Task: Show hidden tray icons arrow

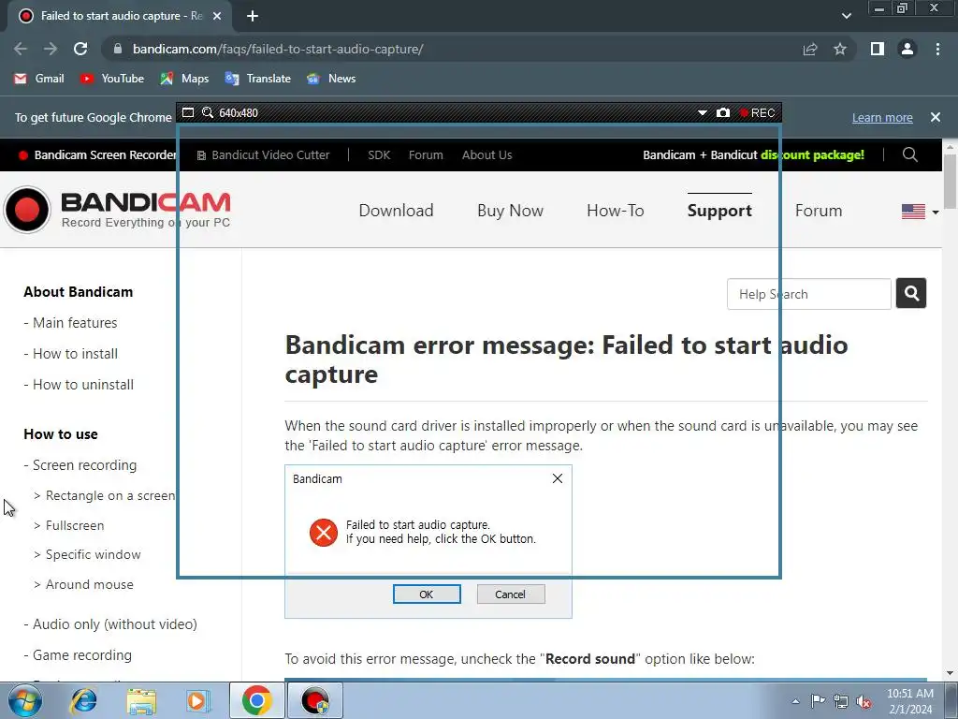Action: pyautogui.click(x=795, y=701)
